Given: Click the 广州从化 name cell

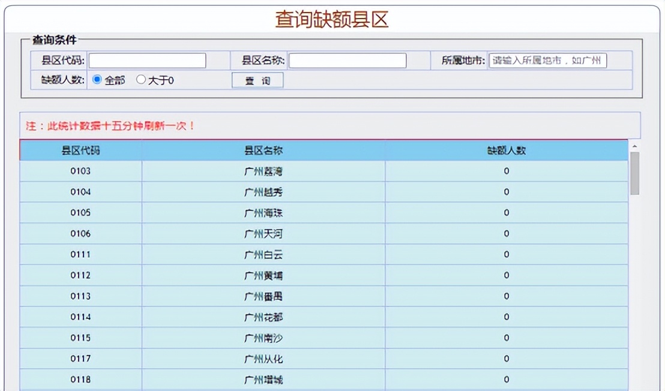Looking at the screenshot, I should pyautogui.click(x=263, y=359).
